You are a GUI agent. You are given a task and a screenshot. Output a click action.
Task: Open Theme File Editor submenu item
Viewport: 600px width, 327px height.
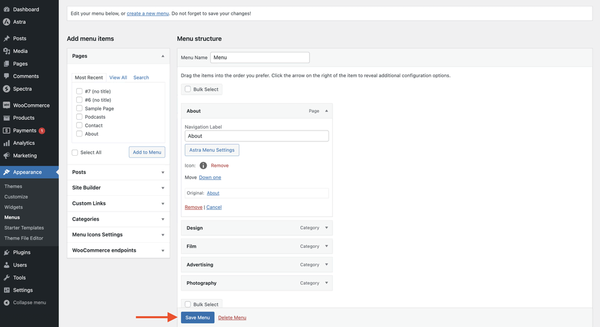point(23,238)
